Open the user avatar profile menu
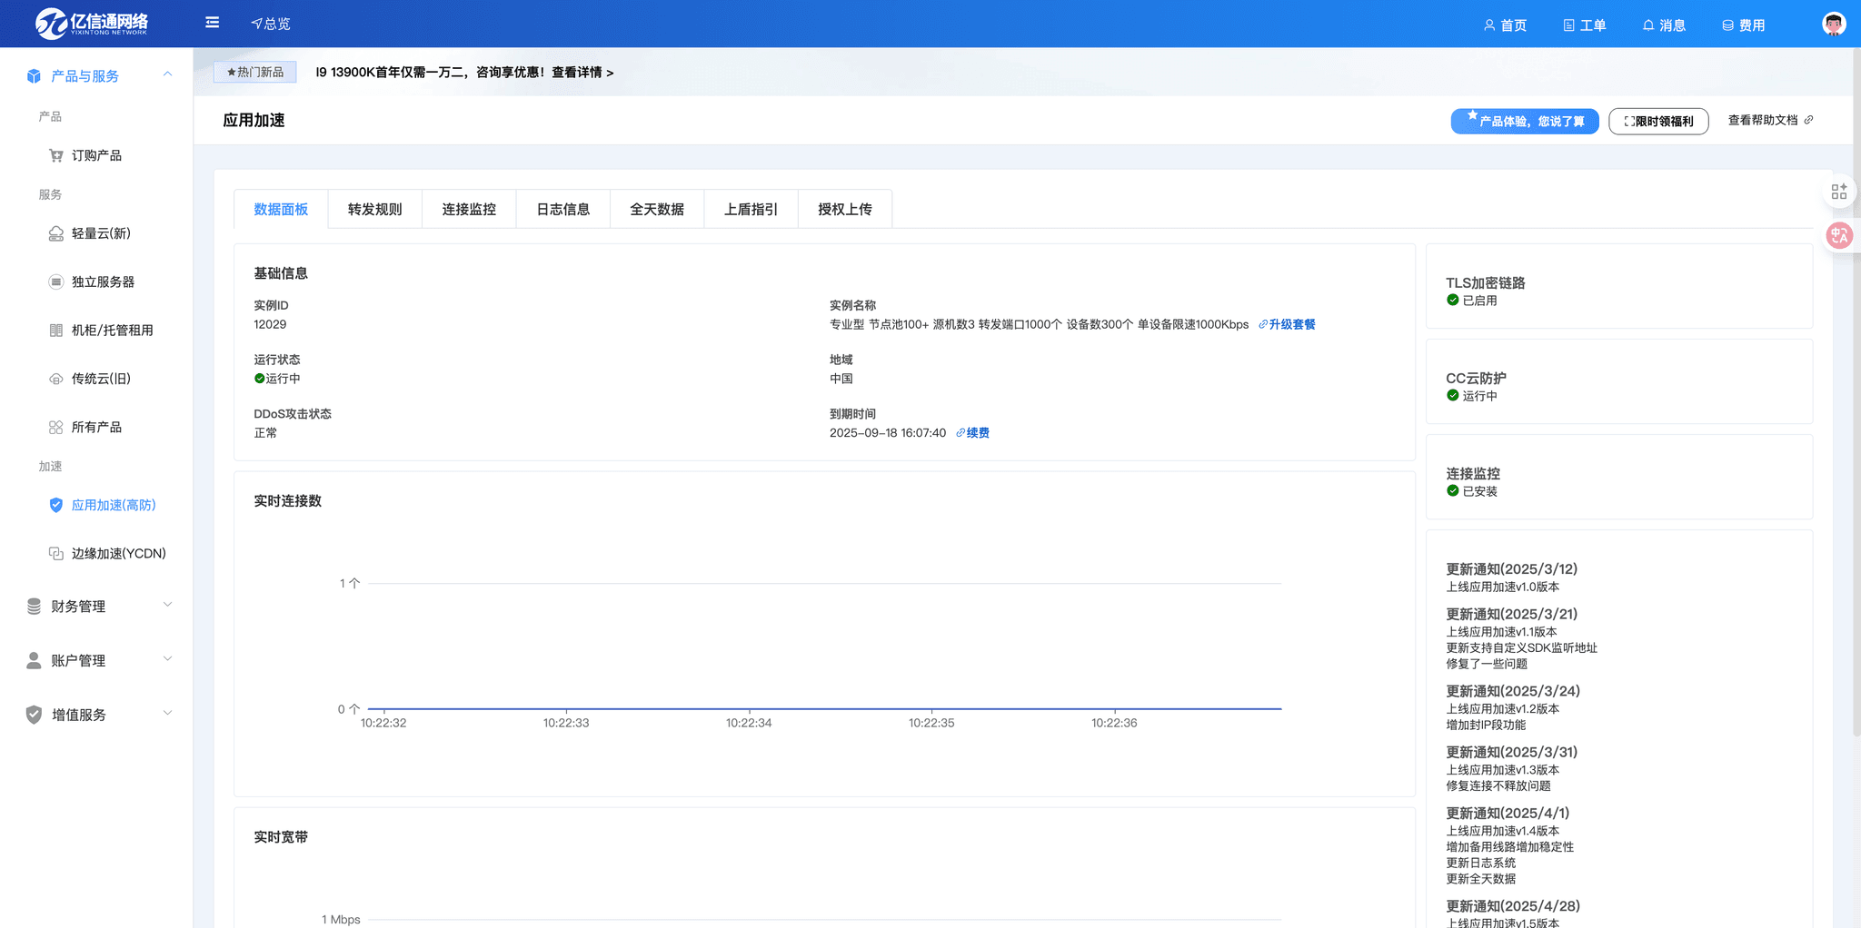This screenshot has width=1861, height=928. tap(1833, 24)
